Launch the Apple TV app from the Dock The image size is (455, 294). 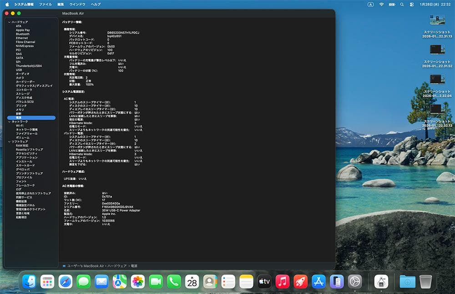click(x=265, y=281)
